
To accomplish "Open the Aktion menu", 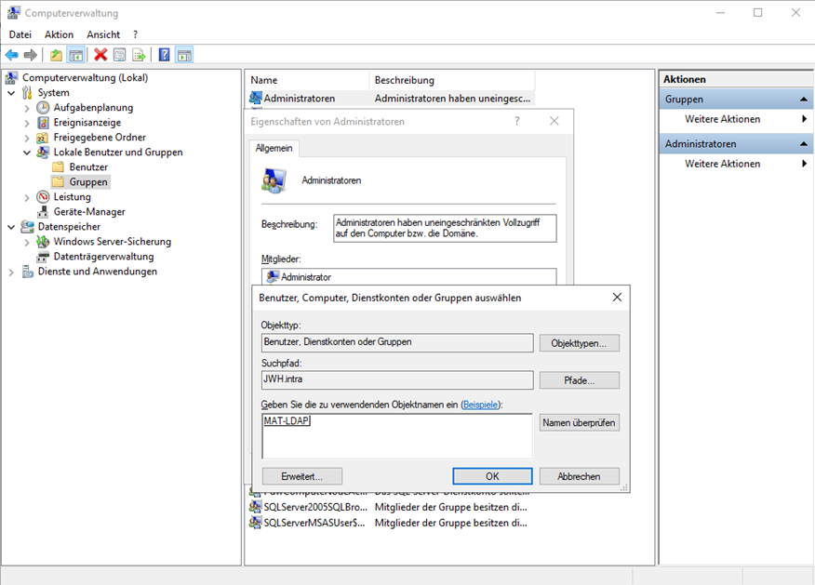I will click(x=59, y=34).
